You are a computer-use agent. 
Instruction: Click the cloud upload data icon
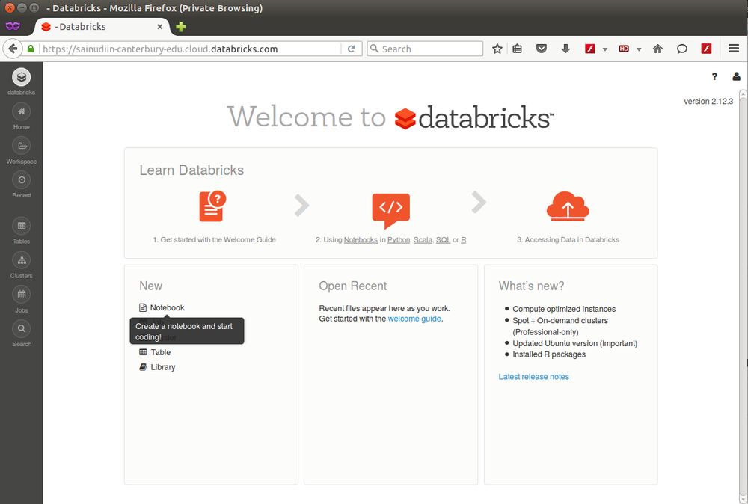pyautogui.click(x=568, y=206)
